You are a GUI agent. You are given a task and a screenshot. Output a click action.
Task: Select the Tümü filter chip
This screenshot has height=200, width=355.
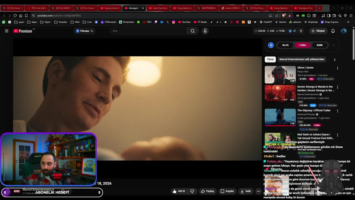point(270,59)
